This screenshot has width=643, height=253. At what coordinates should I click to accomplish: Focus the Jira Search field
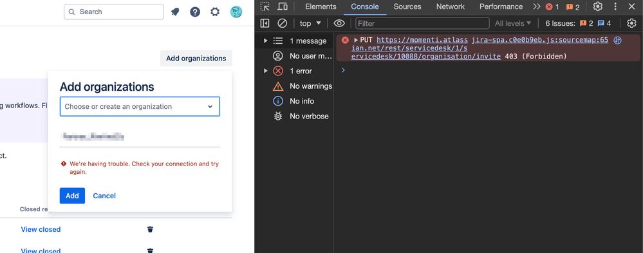(113, 12)
